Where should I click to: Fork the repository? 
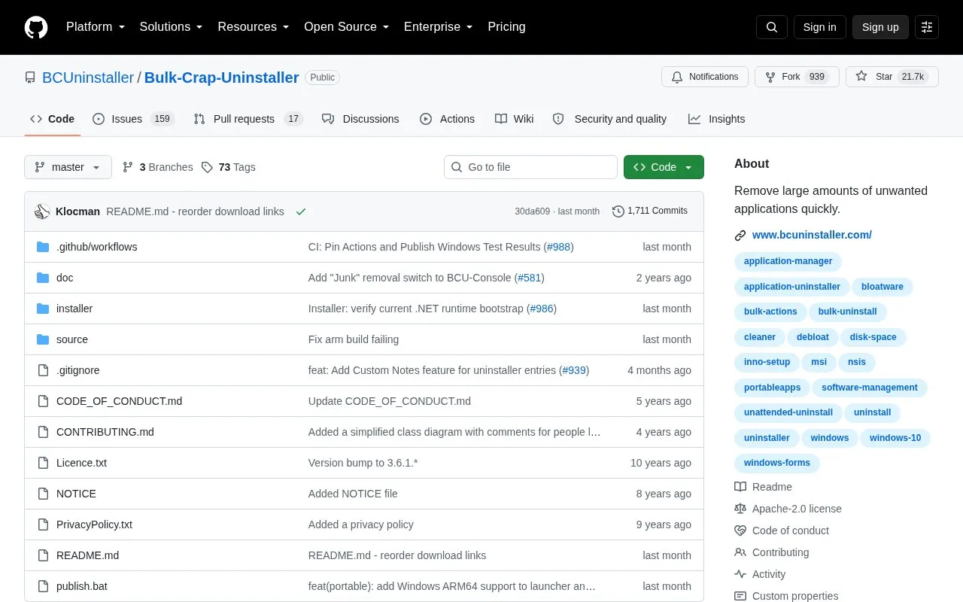[797, 77]
